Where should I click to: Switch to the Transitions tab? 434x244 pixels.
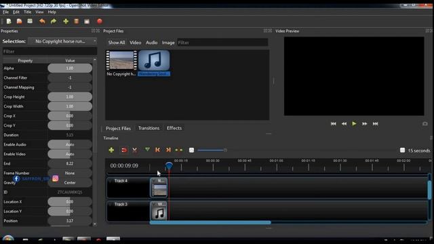(149, 128)
